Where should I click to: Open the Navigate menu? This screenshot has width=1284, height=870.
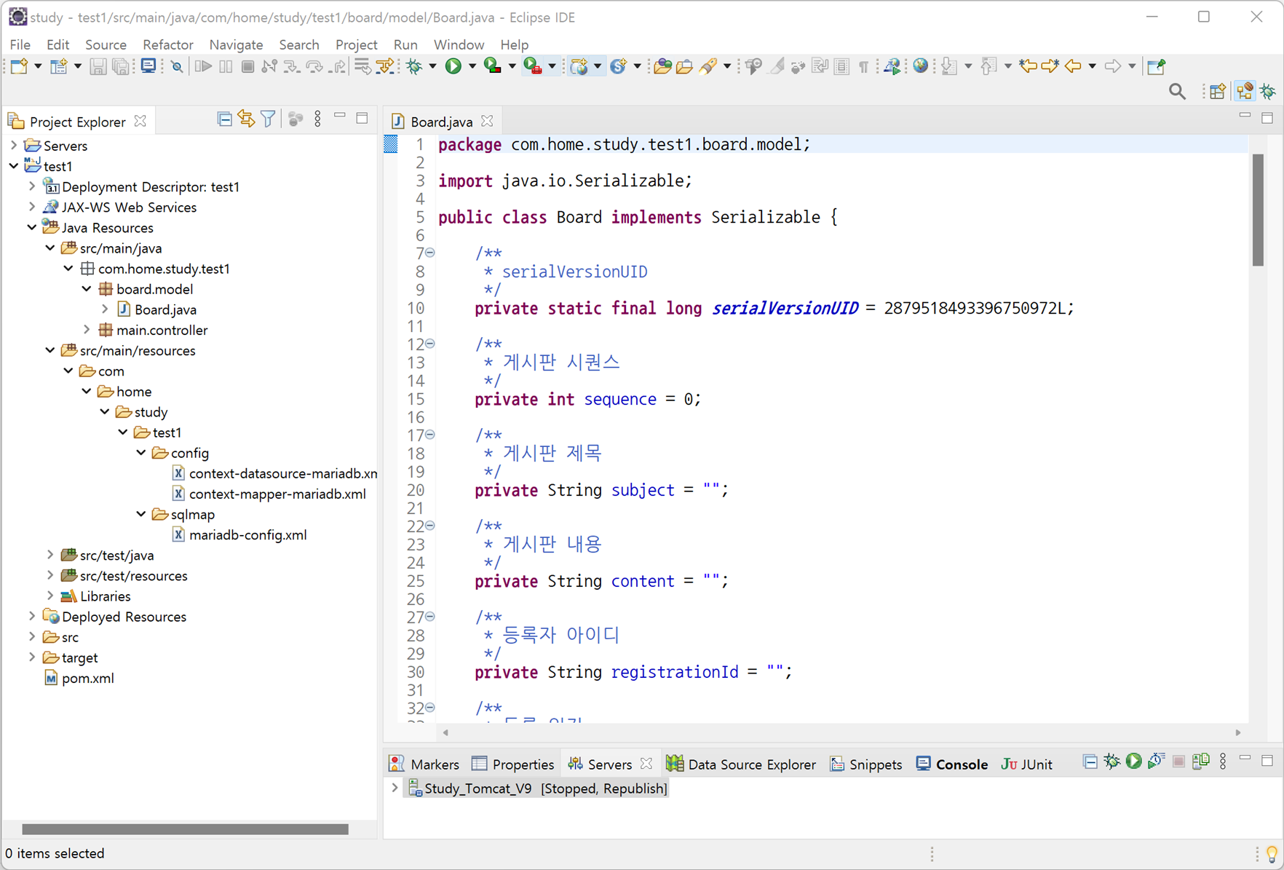(x=236, y=44)
